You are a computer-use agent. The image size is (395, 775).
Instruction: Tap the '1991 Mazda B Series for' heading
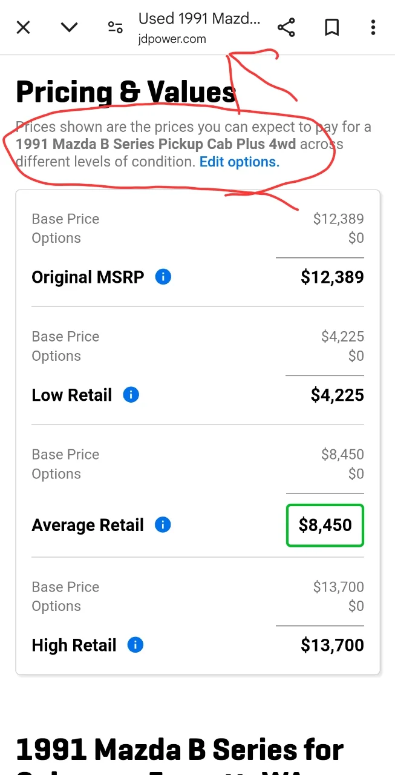coord(180,750)
